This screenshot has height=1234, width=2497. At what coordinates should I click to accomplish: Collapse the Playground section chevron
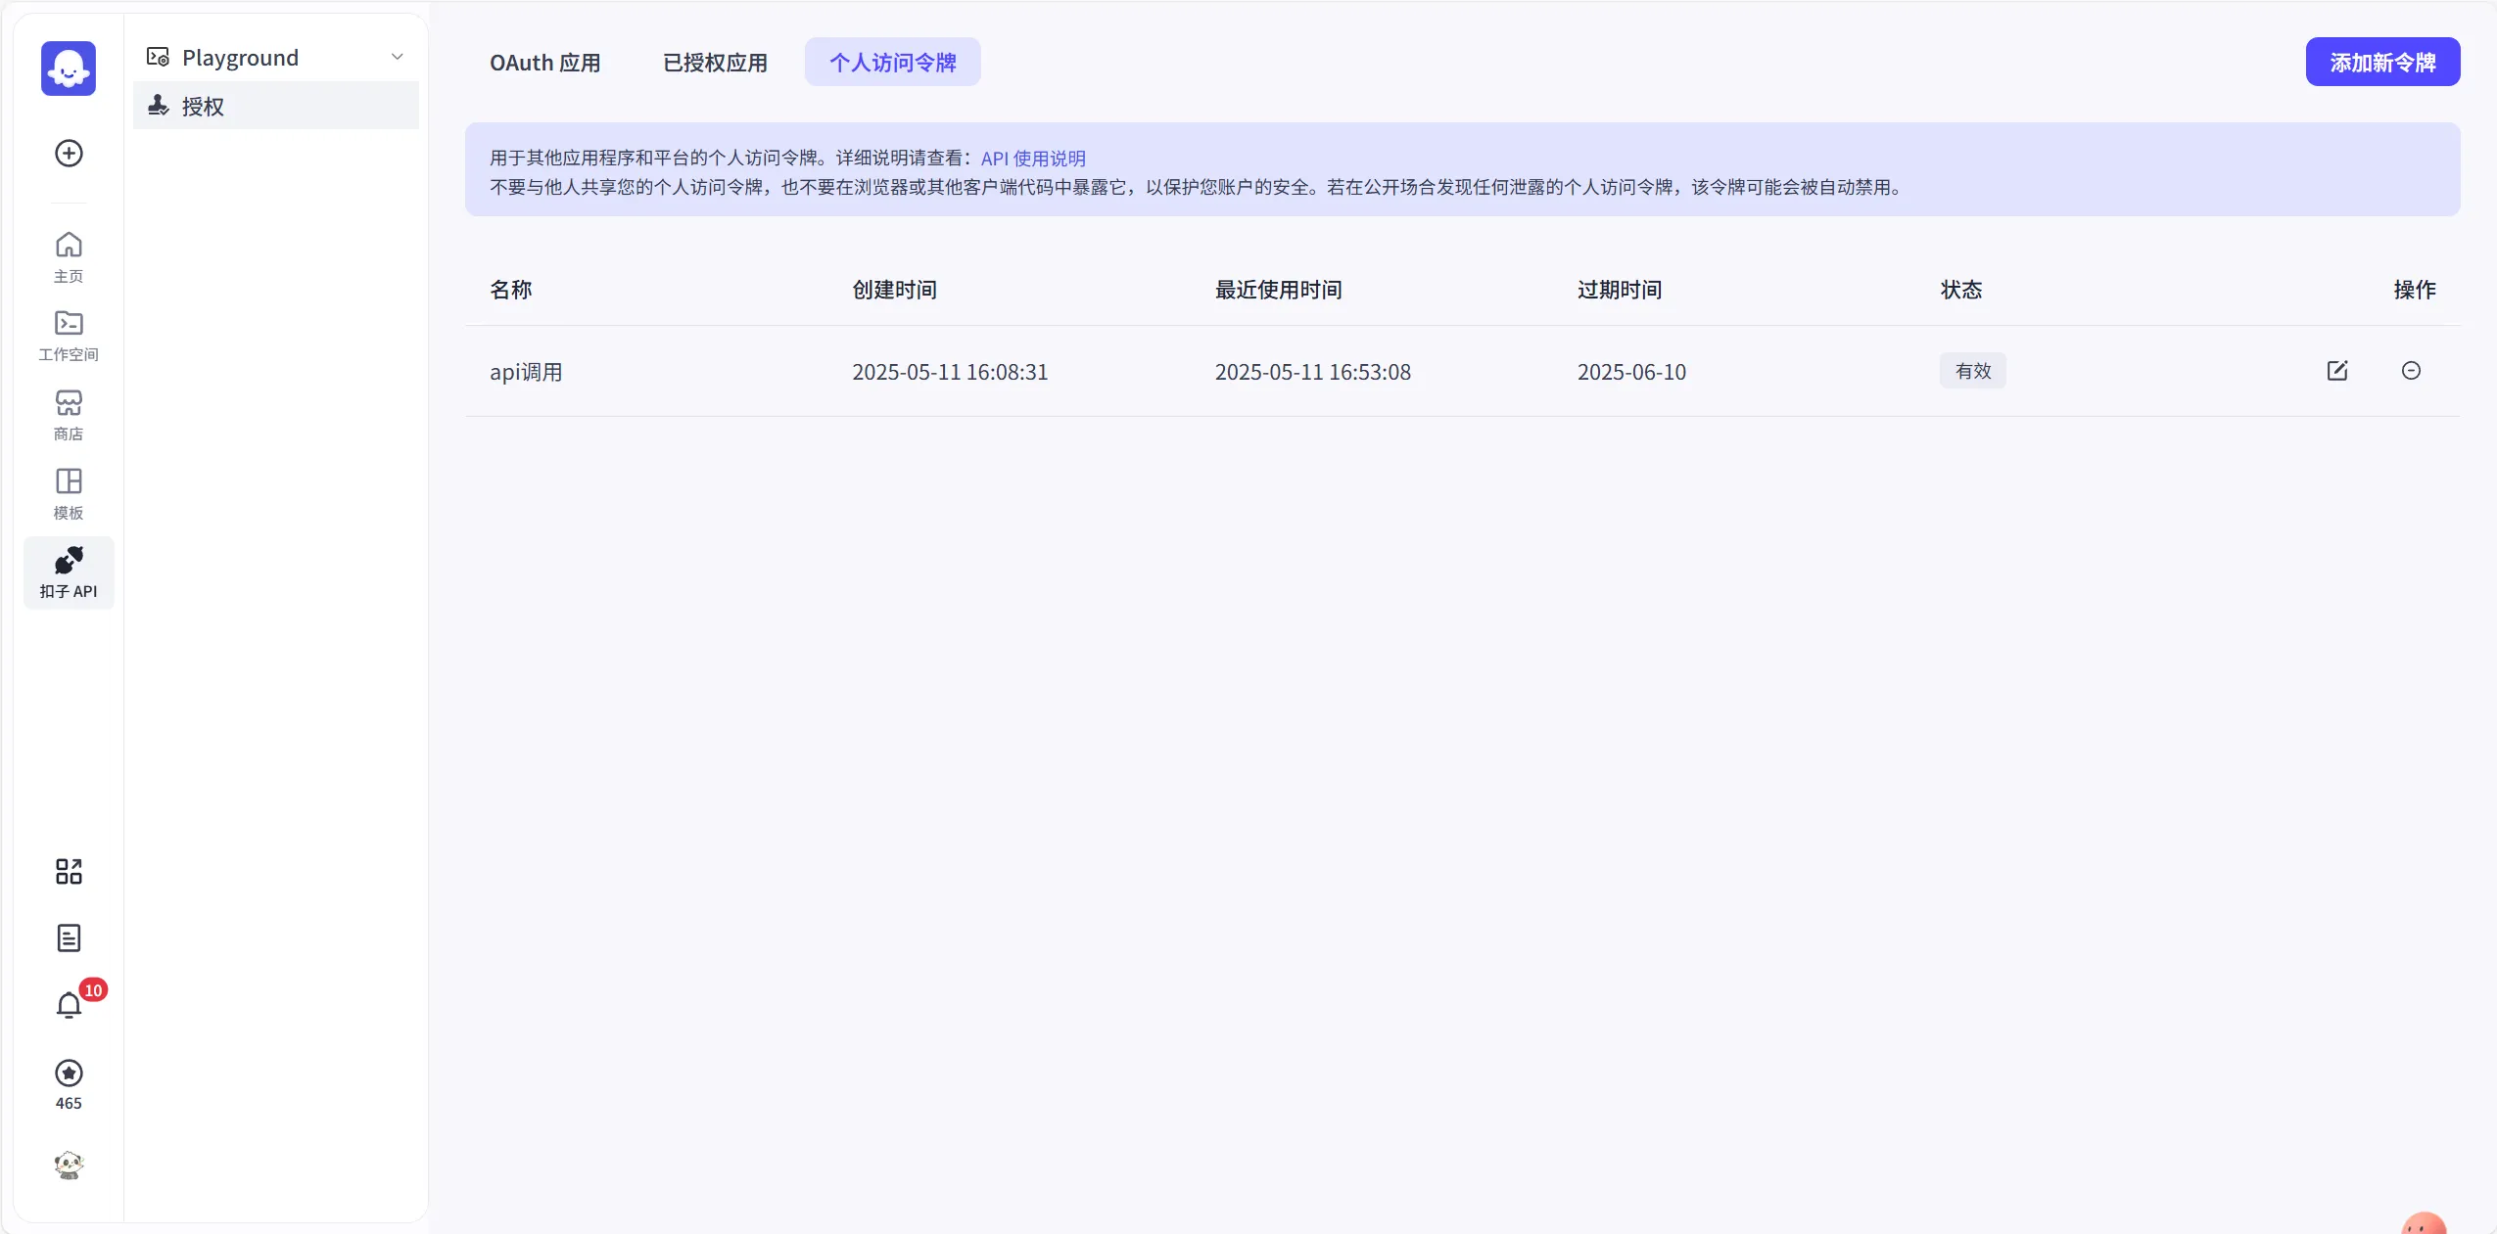[x=396, y=56]
